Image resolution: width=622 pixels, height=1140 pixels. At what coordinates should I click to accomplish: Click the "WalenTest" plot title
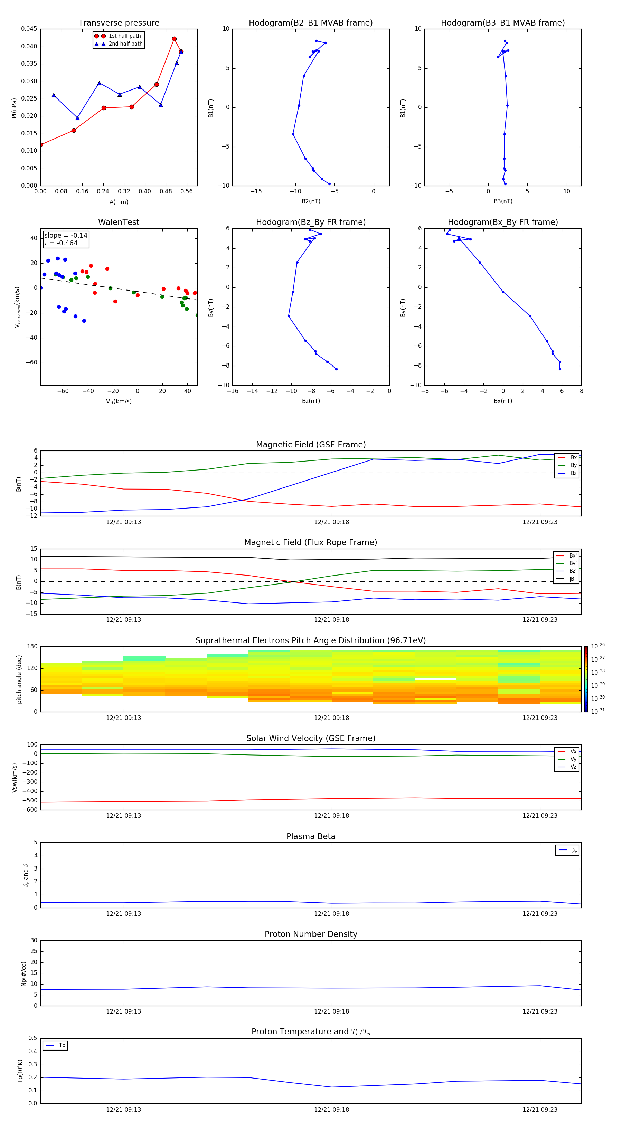(x=119, y=222)
